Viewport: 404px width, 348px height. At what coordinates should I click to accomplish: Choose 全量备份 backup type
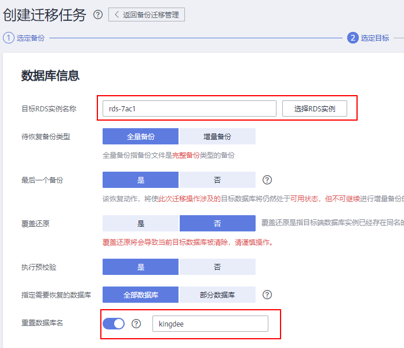pos(140,136)
